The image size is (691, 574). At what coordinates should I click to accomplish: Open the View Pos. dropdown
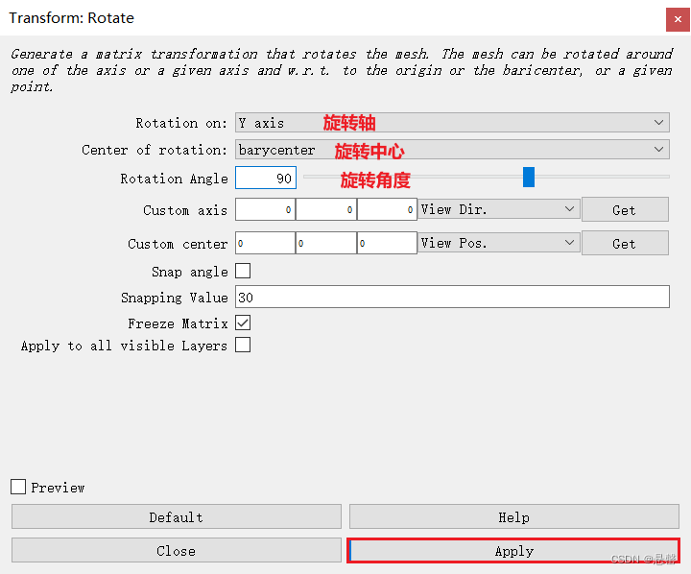coord(499,243)
